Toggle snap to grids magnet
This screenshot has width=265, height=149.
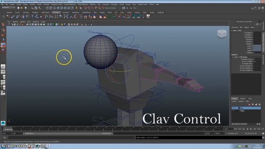tap(85, 8)
